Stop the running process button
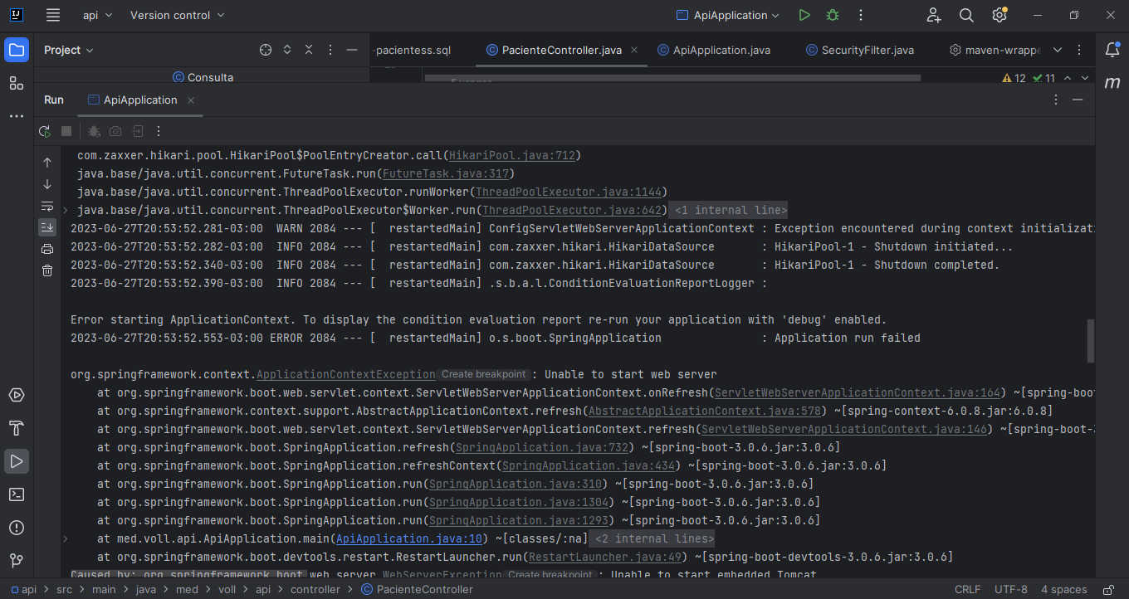This screenshot has height=599, width=1129. 66,131
